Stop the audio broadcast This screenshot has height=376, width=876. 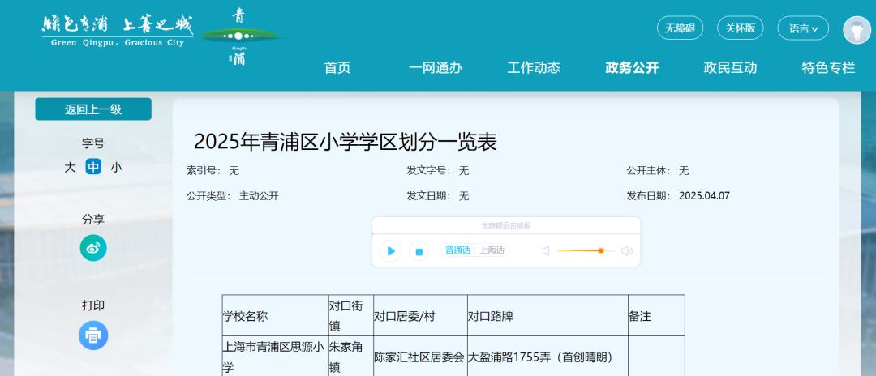(x=419, y=251)
